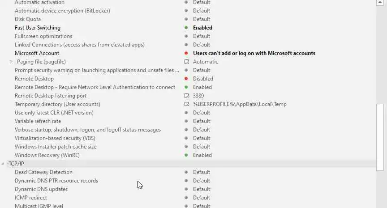Click the Disabled value for Remote Desktop
The width and height of the screenshot is (387, 208).
click(x=203, y=79)
